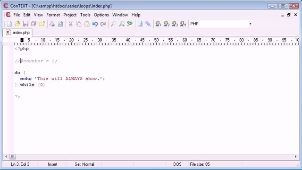Open the View menu

point(38,15)
